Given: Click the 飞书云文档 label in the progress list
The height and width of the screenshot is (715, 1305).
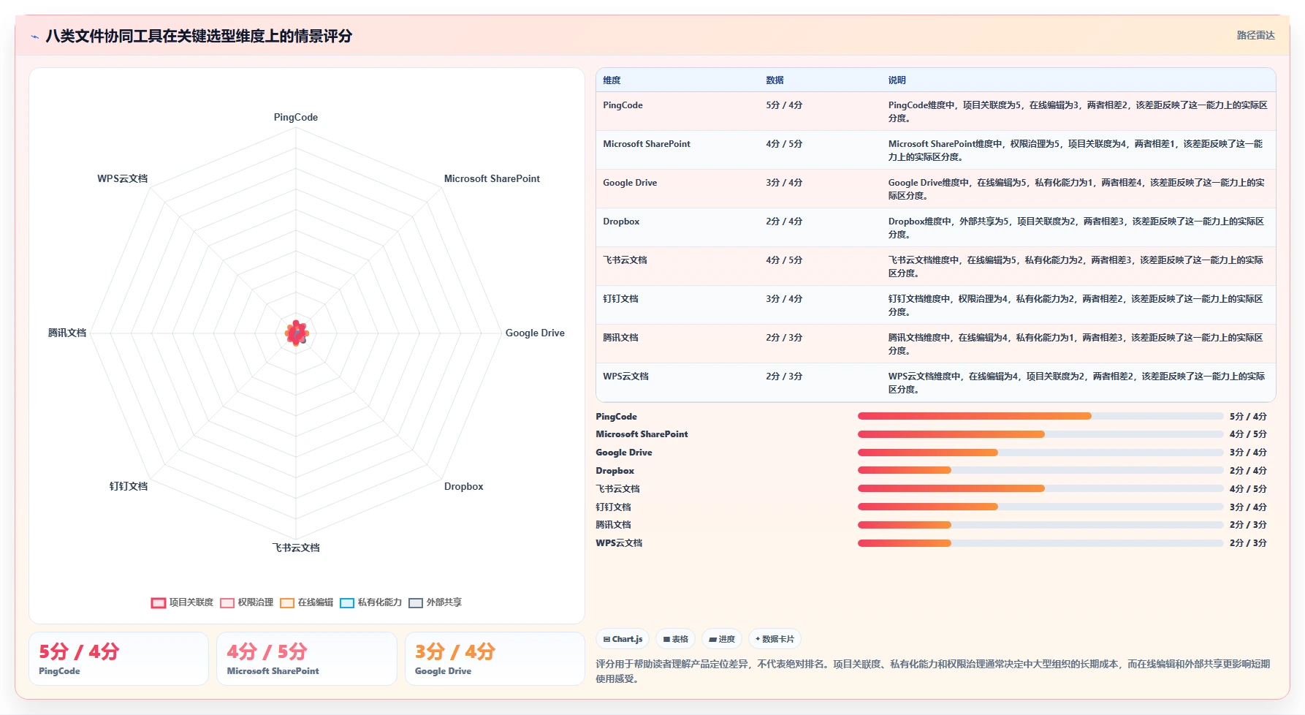Looking at the screenshot, I should tap(617, 489).
